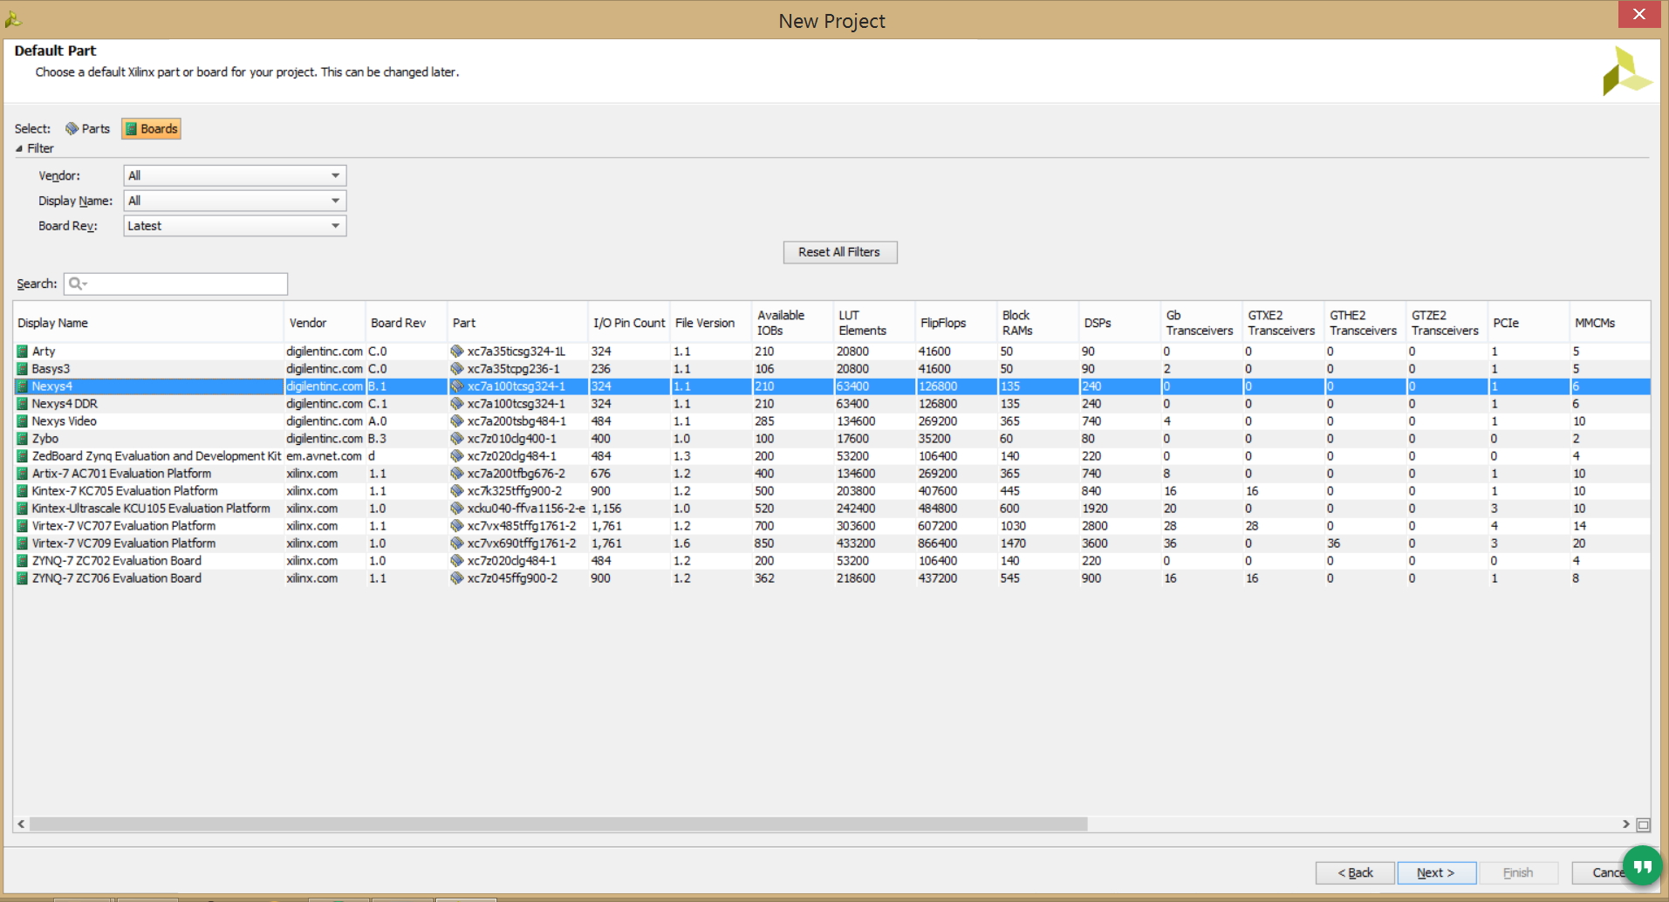Open the Board Rev dropdown
The image size is (1669, 902).
coord(235,226)
